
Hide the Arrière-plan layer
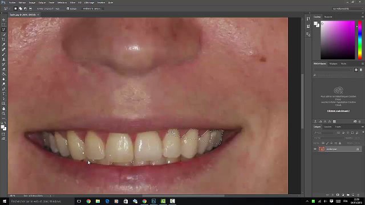pos(315,149)
